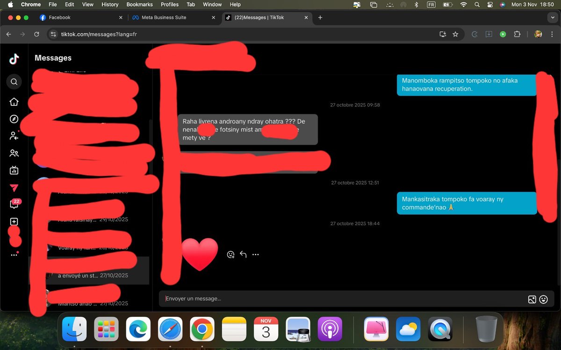Select the red Messages paper-plane icon
Viewport: 561px width, 350px height.
coord(14,188)
